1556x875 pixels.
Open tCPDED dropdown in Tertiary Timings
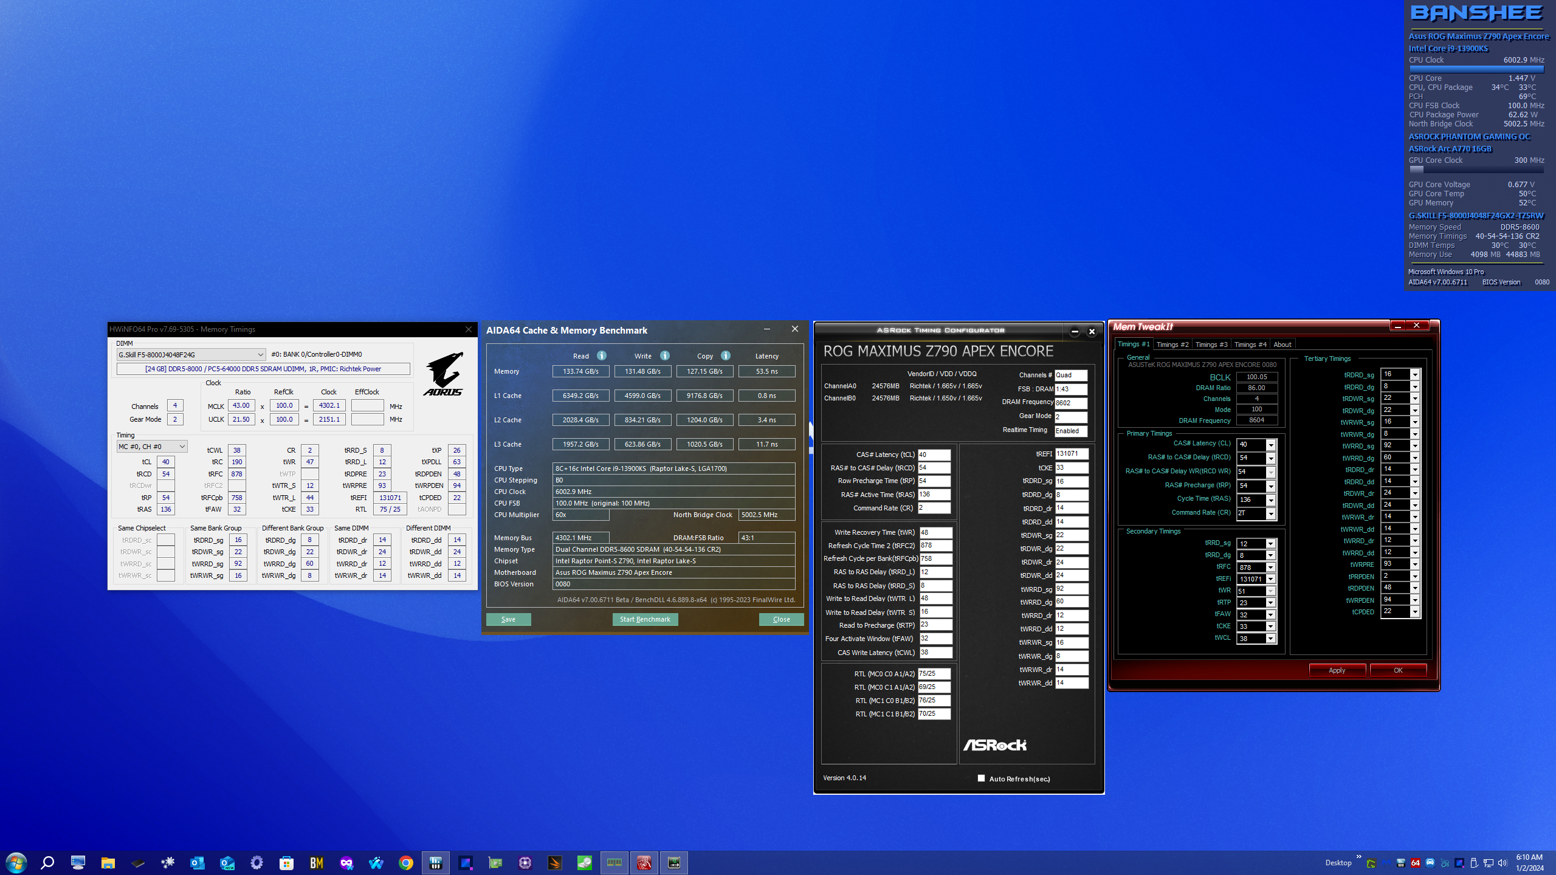(x=1415, y=612)
